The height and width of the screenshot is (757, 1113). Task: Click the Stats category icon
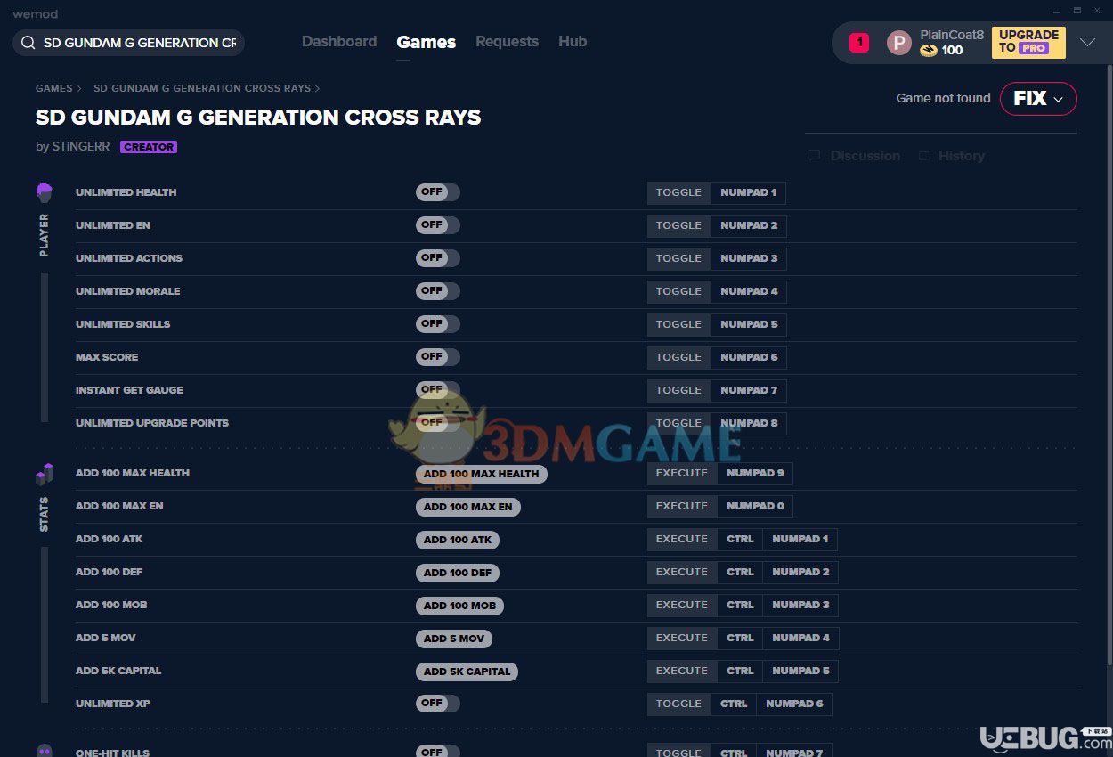(45, 474)
